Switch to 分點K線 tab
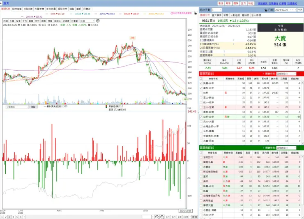 pyautogui.click(x=28, y=9)
